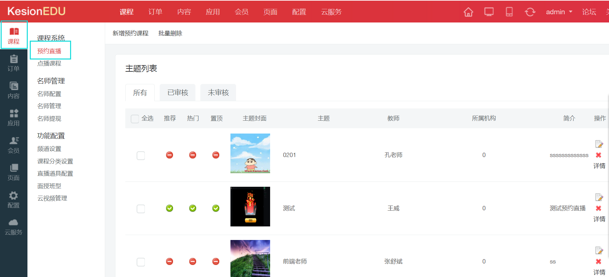Click the home icon in top bar
The width and height of the screenshot is (609, 277).
point(468,12)
